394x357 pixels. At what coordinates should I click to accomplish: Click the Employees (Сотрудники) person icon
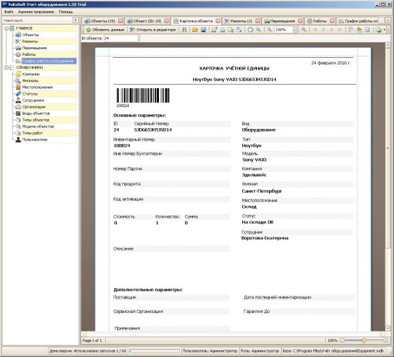point(17,100)
